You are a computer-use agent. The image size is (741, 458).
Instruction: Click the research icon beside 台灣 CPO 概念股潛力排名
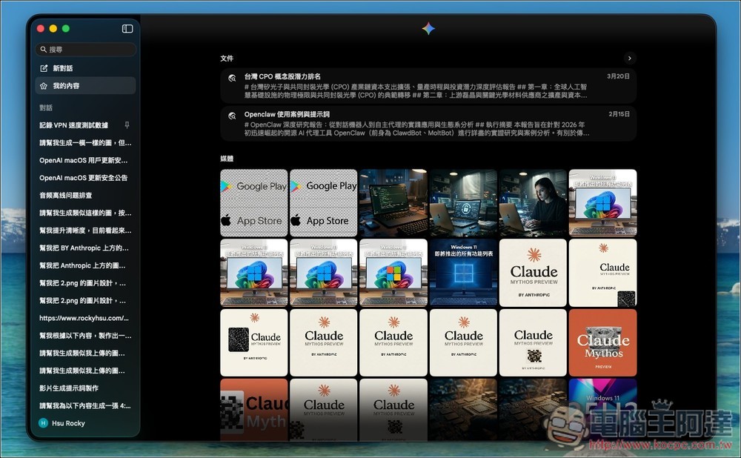tap(232, 77)
